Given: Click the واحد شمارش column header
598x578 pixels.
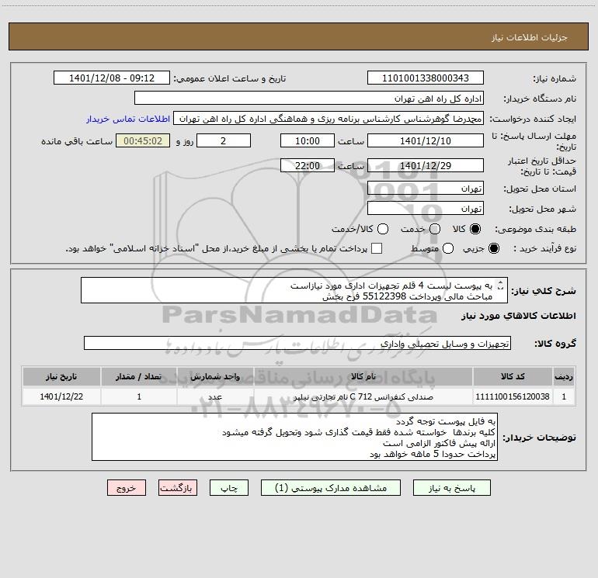Looking at the screenshot, I should point(215,377).
